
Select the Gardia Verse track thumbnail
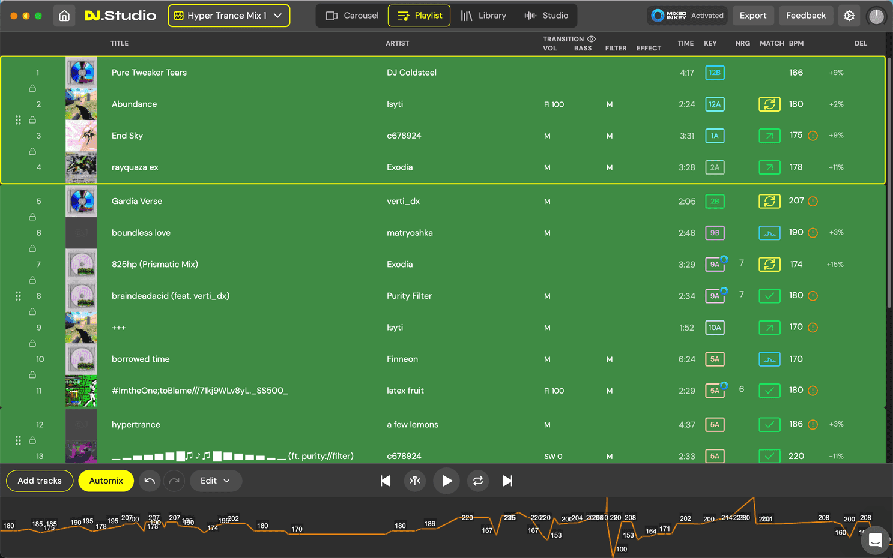pos(81,202)
